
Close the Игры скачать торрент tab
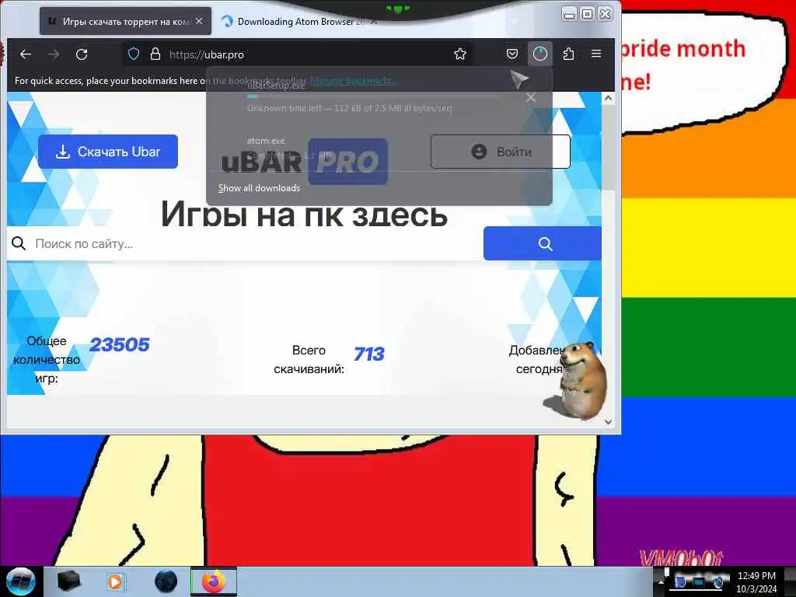tap(199, 21)
